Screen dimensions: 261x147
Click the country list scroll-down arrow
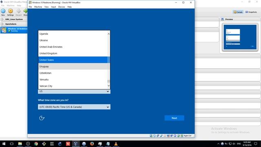coord(108,86)
